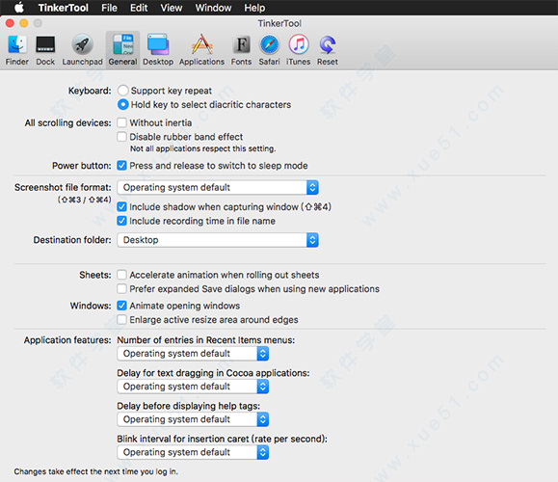This screenshot has width=558, height=482.
Task: Open the Launchpad rocket pane
Action: coord(82,50)
